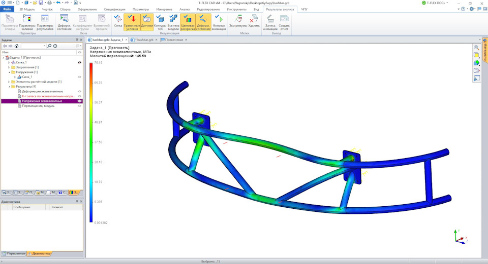Expand the Сила_1 tree node
This screenshot has width=488, height=264.
coord(15,77)
